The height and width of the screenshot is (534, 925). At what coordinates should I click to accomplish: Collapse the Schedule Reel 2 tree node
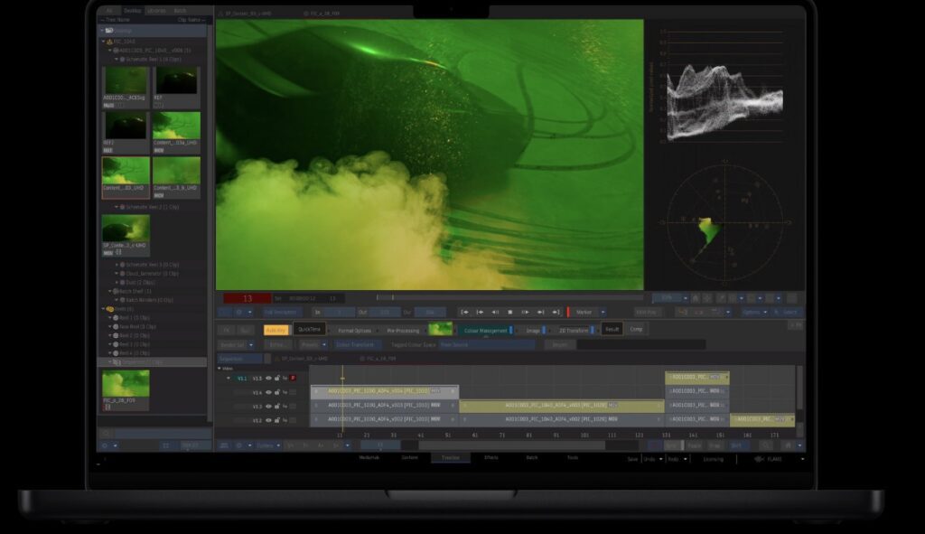coord(117,207)
